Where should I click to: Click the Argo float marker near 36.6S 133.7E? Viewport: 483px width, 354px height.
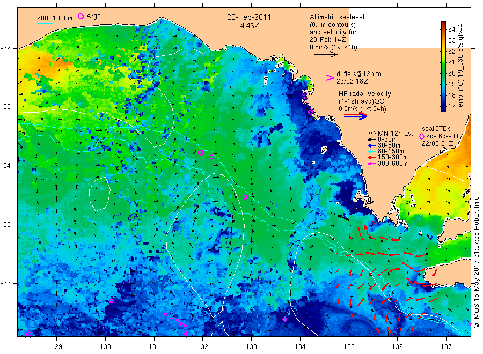284,319
